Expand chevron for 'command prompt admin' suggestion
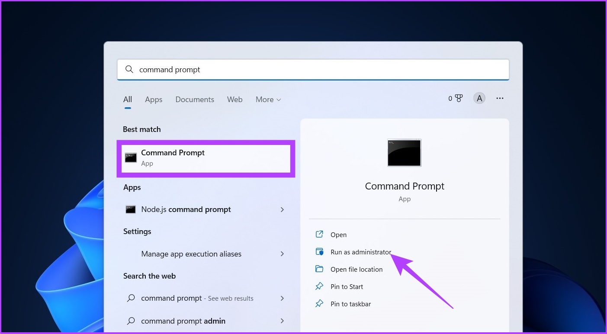 [x=282, y=321]
